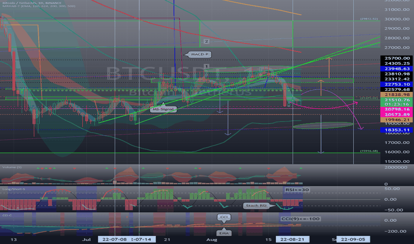Select the pink 20798.16 price tag
The image size is (414, 244).
(x=397, y=109)
